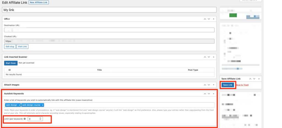Move the URLs panel up
Image resolution: width=282 pixels, height=128 pixels.
coord(205,19)
